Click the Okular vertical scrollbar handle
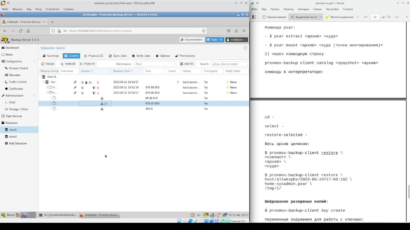 coord(408,192)
